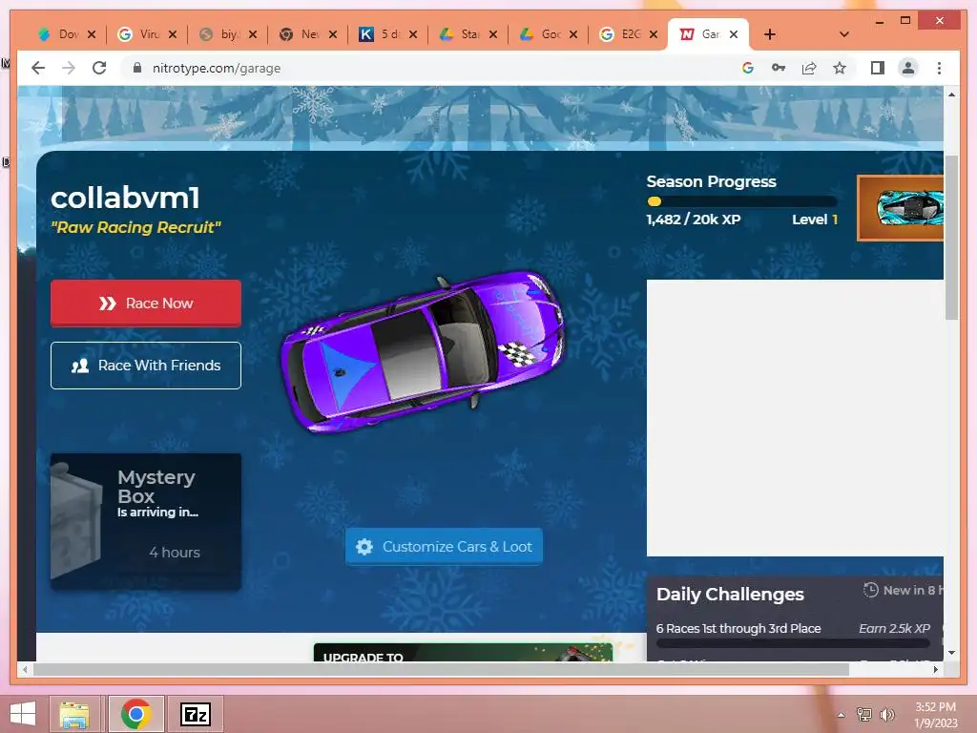Open the volume tray icon

887,714
